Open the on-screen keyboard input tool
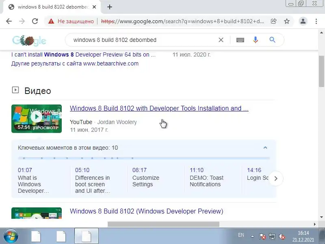Screen dimensions: 325x244 tap(240, 40)
